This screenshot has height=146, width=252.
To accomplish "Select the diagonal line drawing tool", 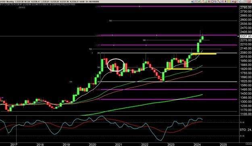I will 219,2.
